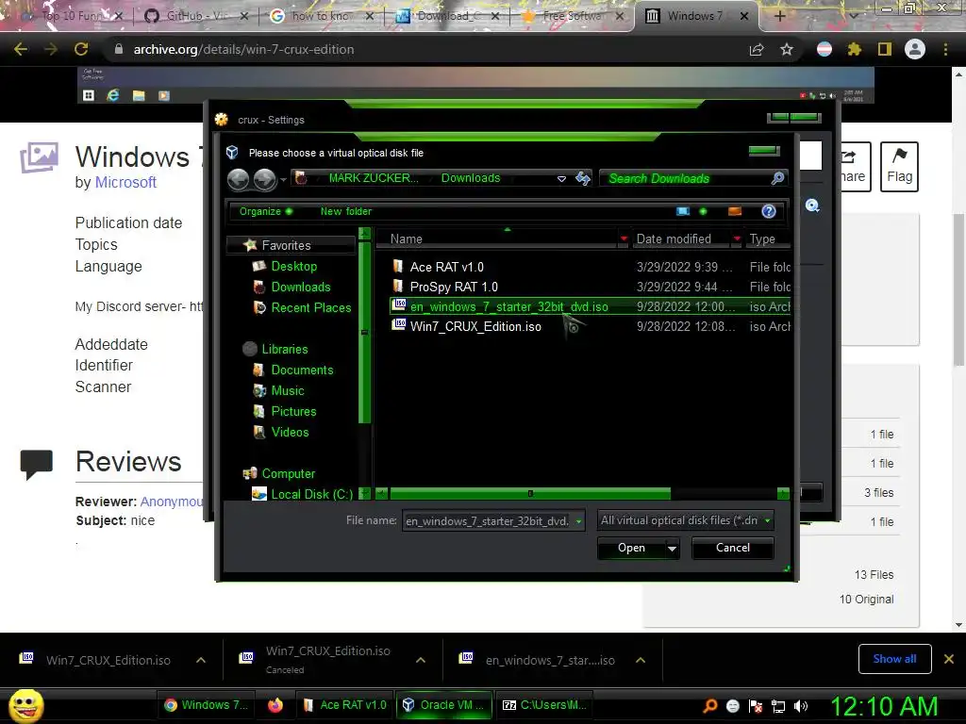Switch to the how to kno Google tab
This screenshot has width=966, height=724.
(x=321, y=16)
